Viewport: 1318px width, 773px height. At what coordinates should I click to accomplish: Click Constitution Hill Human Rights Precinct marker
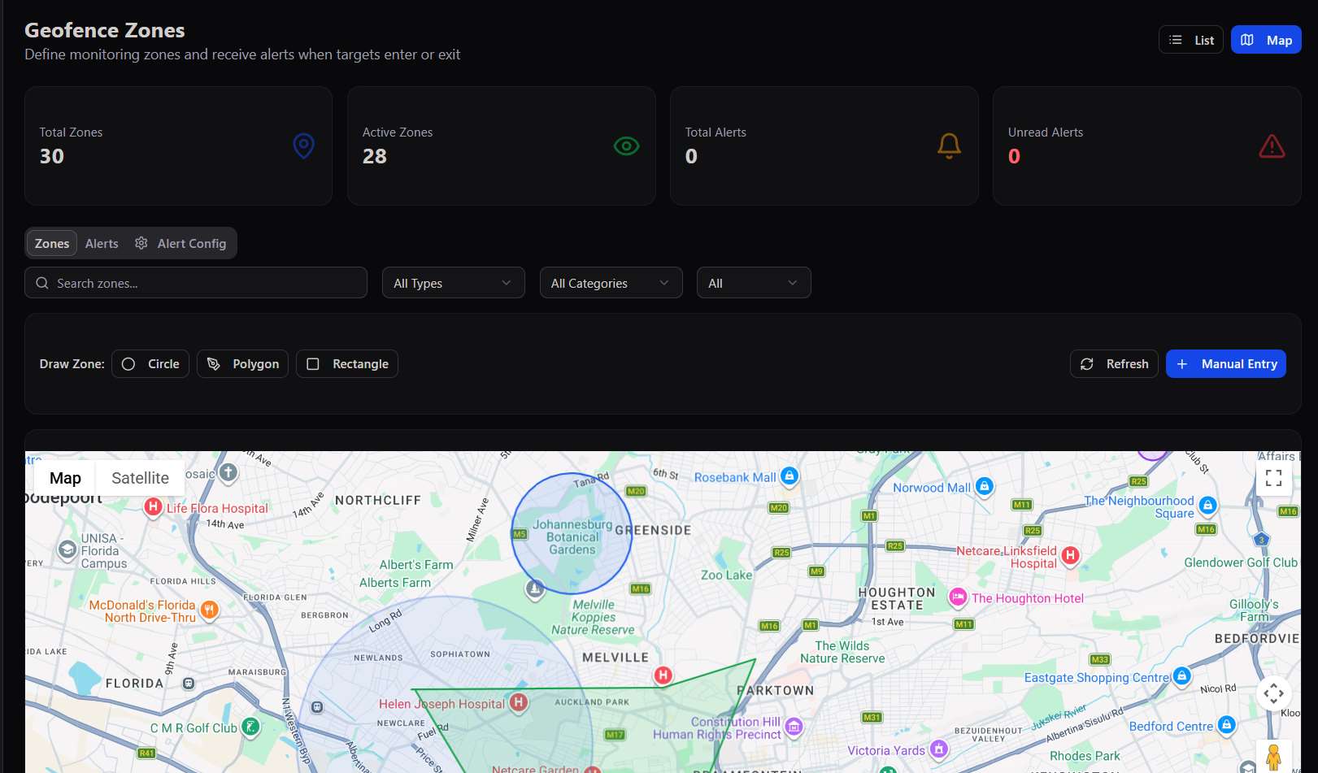794,727
